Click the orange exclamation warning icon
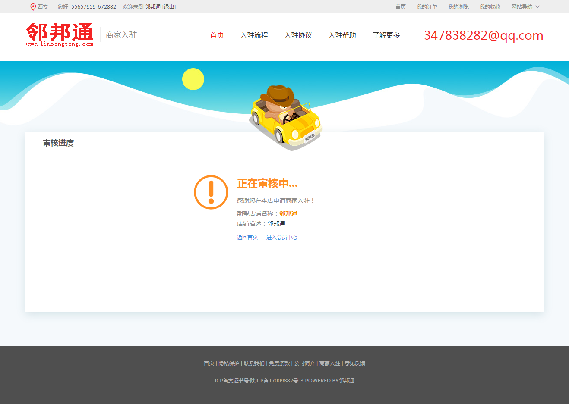Image resolution: width=569 pixels, height=404 pixels. pyautogui.click(x=211, y=192)
